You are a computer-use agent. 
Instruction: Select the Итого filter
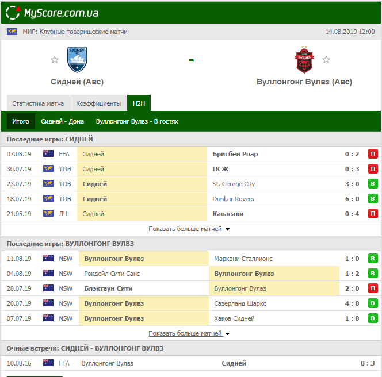click(21, 121)
